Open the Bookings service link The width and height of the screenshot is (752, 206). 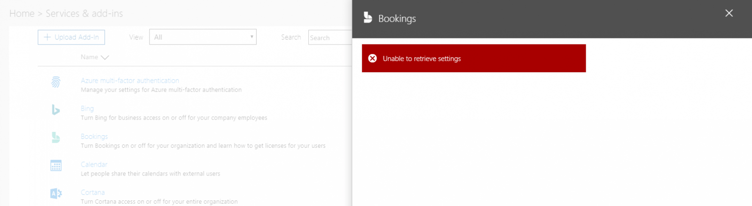94,137
